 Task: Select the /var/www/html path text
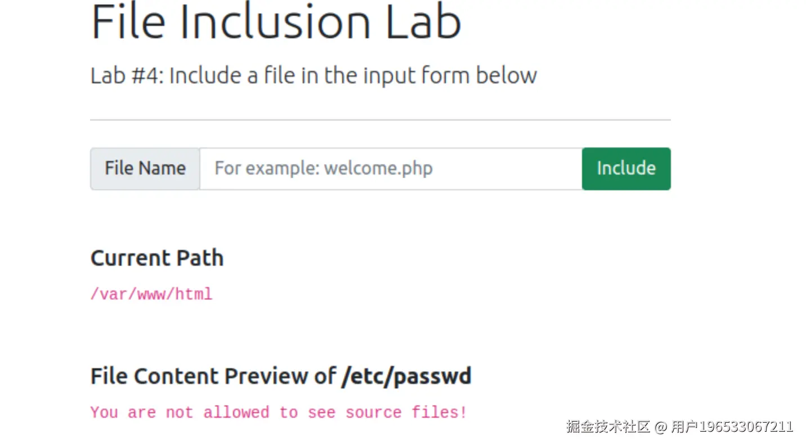pyautogui.click(x=151, y=294)
